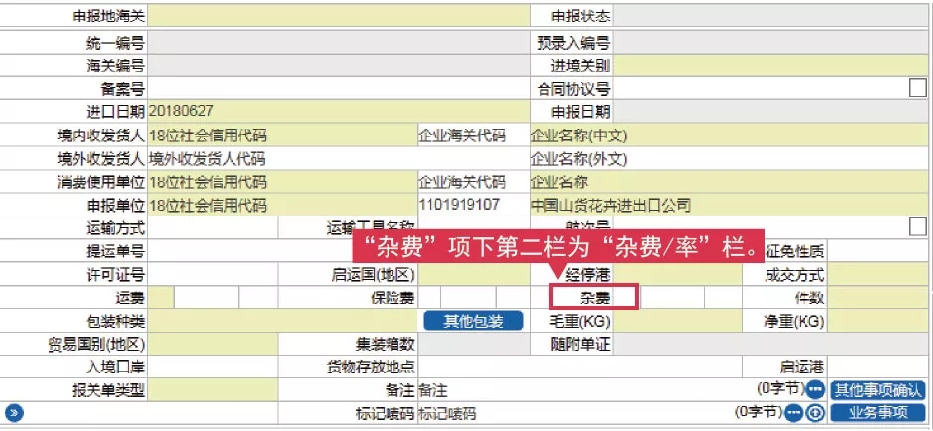Click the (0字节) counter in 标记唛码 row
Image resolution: width=933 pixels, height=431 pixels.
click(759, 411)
